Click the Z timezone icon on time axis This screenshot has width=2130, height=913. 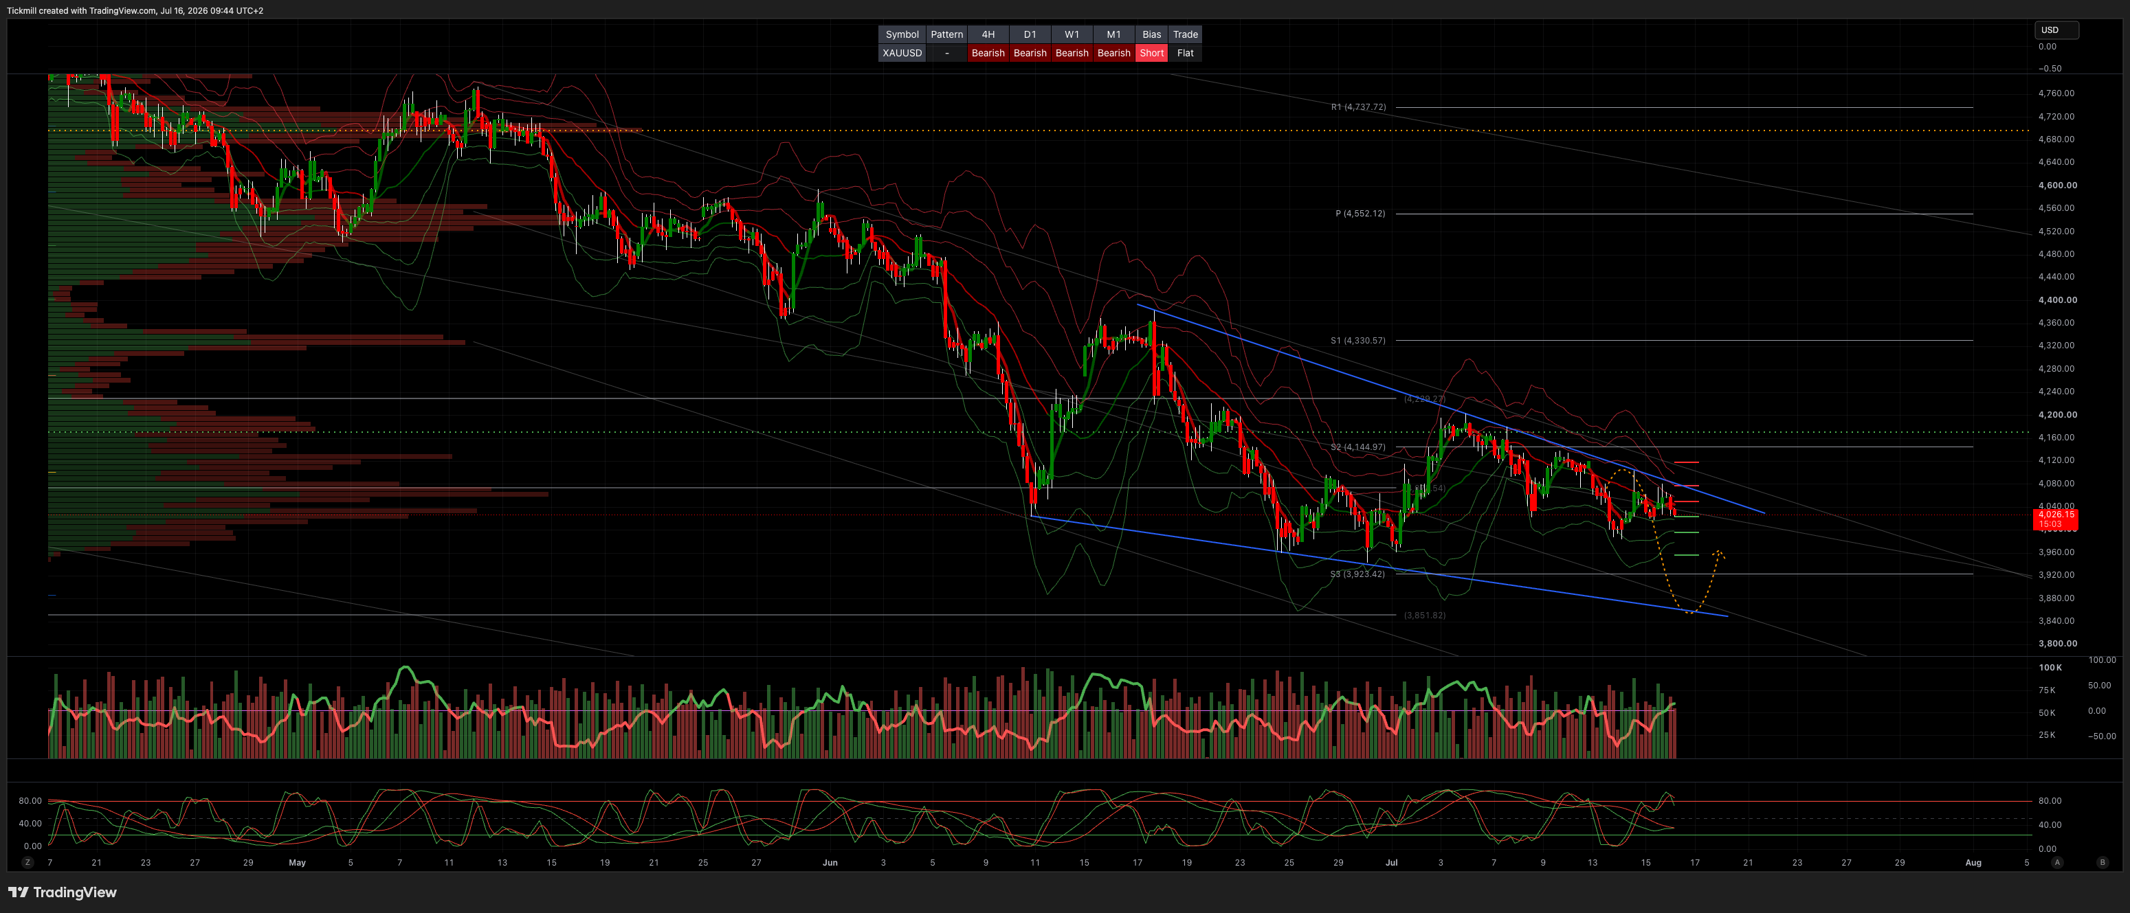27,863
